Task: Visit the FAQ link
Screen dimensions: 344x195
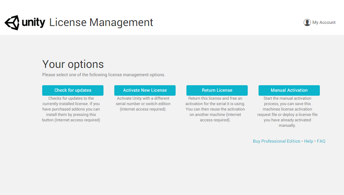Action: pyautogui.click(x=321, y=141)
